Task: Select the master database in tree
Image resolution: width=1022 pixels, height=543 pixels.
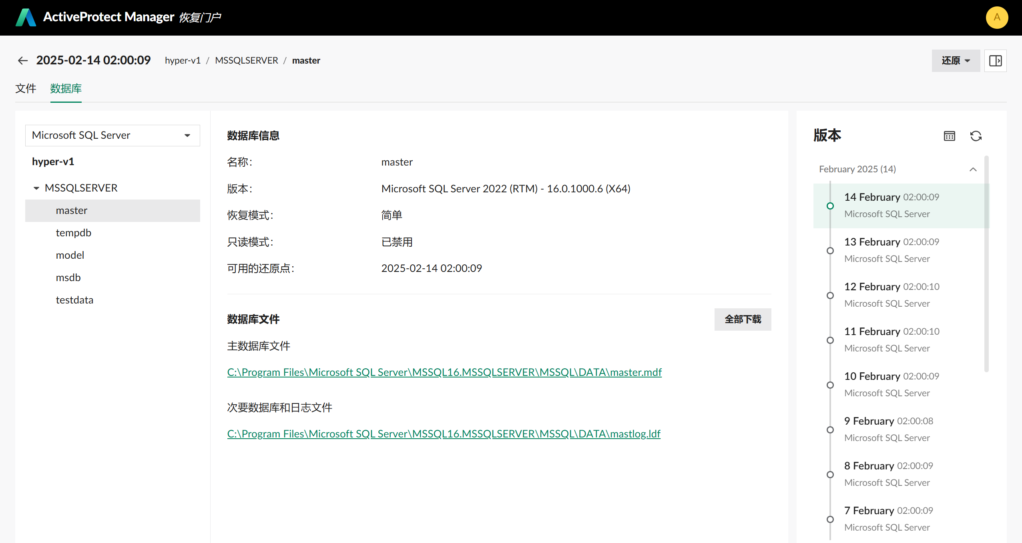Action: point(112,210)
